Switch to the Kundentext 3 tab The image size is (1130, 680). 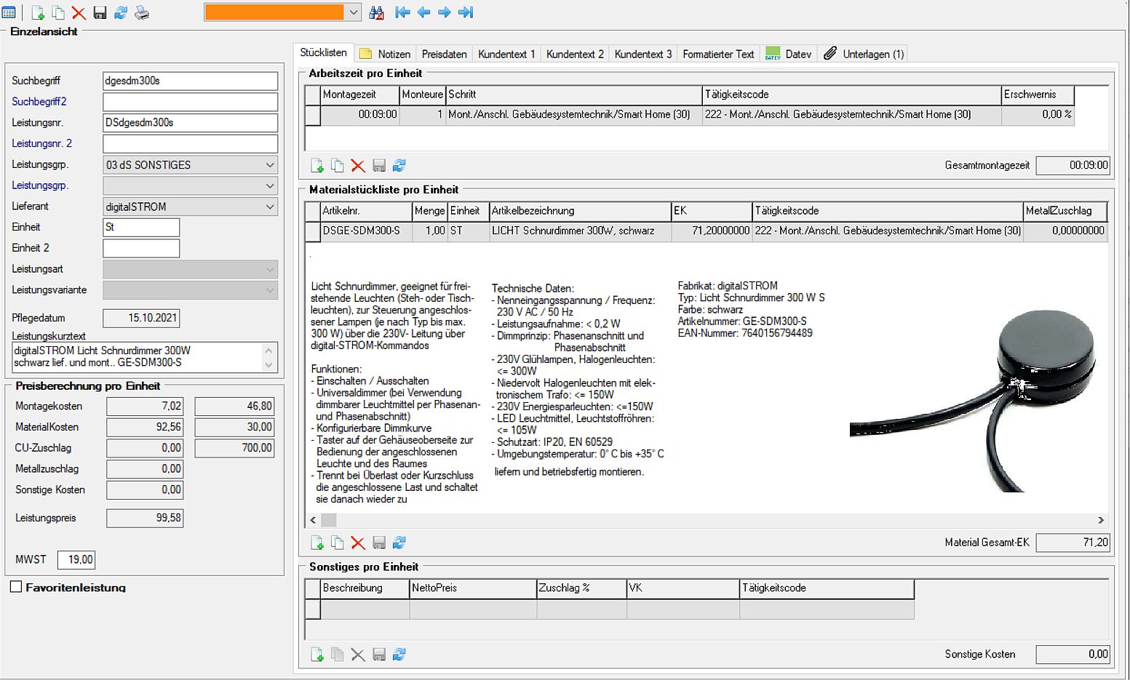tap(643, 54)
